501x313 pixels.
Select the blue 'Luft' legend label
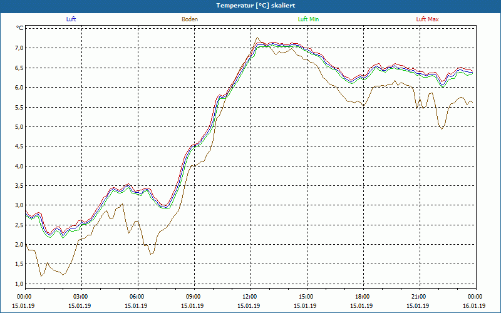click(x=71, y=19)
